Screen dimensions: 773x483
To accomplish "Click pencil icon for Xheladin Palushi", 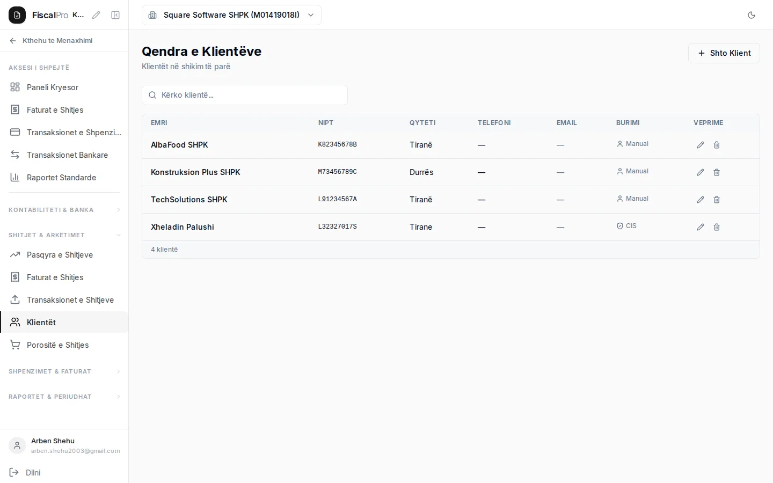I will pyautogui.click(x=701, y=227).
